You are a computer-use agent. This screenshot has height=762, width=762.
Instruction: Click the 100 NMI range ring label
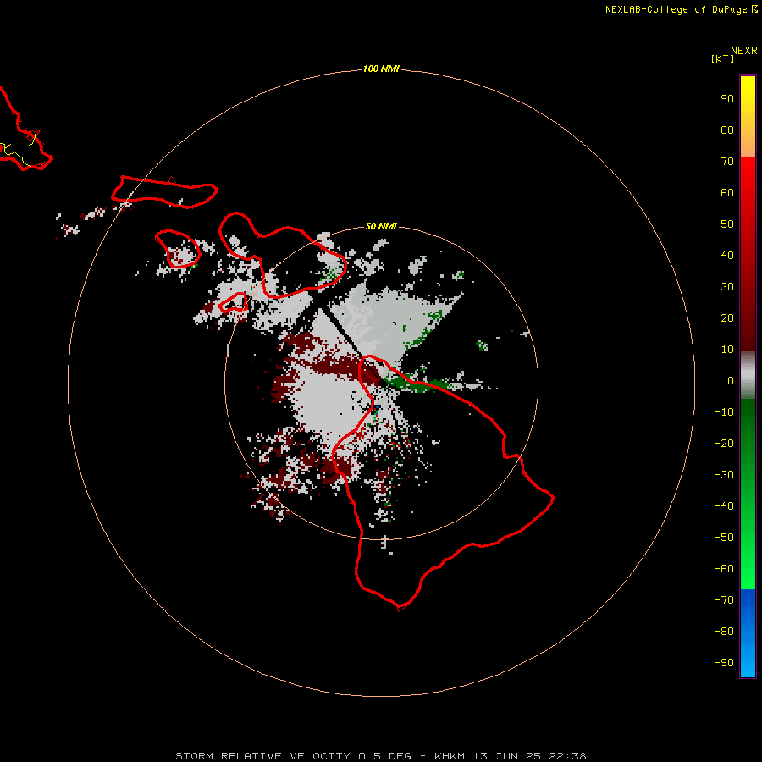pyautogui.click(x=381, y=69)
